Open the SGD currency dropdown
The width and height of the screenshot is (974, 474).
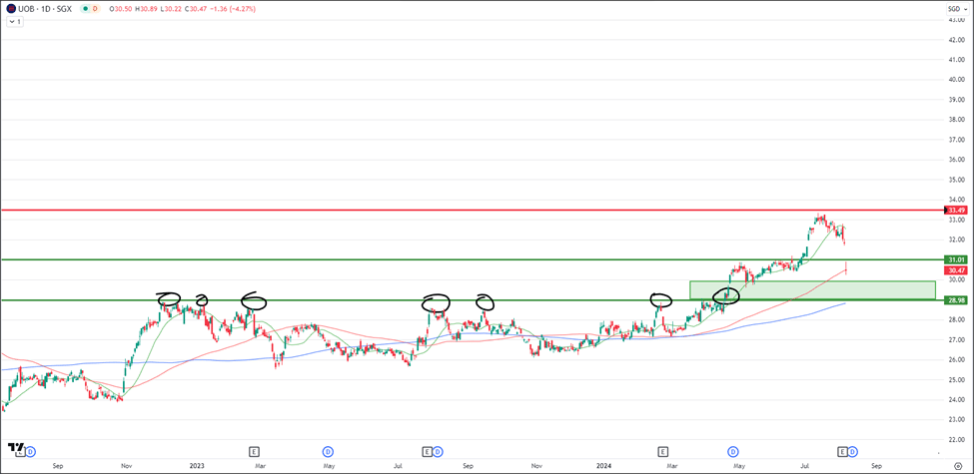pos(955,9)
